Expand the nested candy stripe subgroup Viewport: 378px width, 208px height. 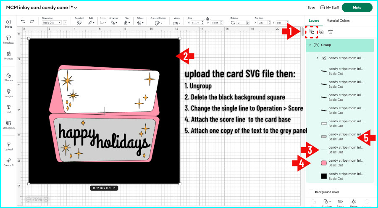pos(317,58)
